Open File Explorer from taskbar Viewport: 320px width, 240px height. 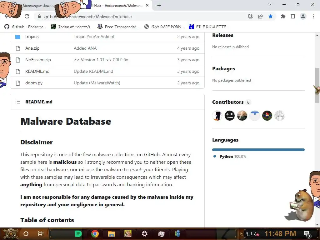click(112, 234)
